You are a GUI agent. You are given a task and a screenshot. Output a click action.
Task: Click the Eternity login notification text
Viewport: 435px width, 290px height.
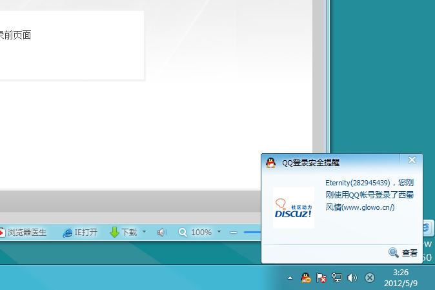click(370, 195)
